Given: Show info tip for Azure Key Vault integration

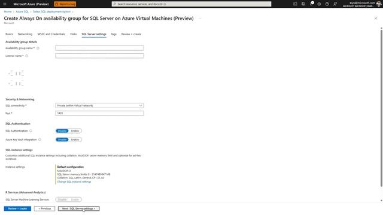Looking at the screenshot, I should pyautogui.click(x=39, y=140).
